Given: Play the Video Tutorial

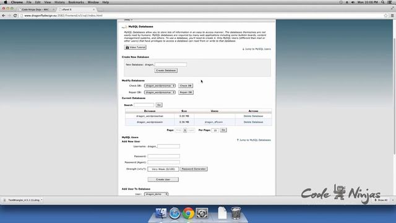Looking at the screenshot, I should point(136,47).
